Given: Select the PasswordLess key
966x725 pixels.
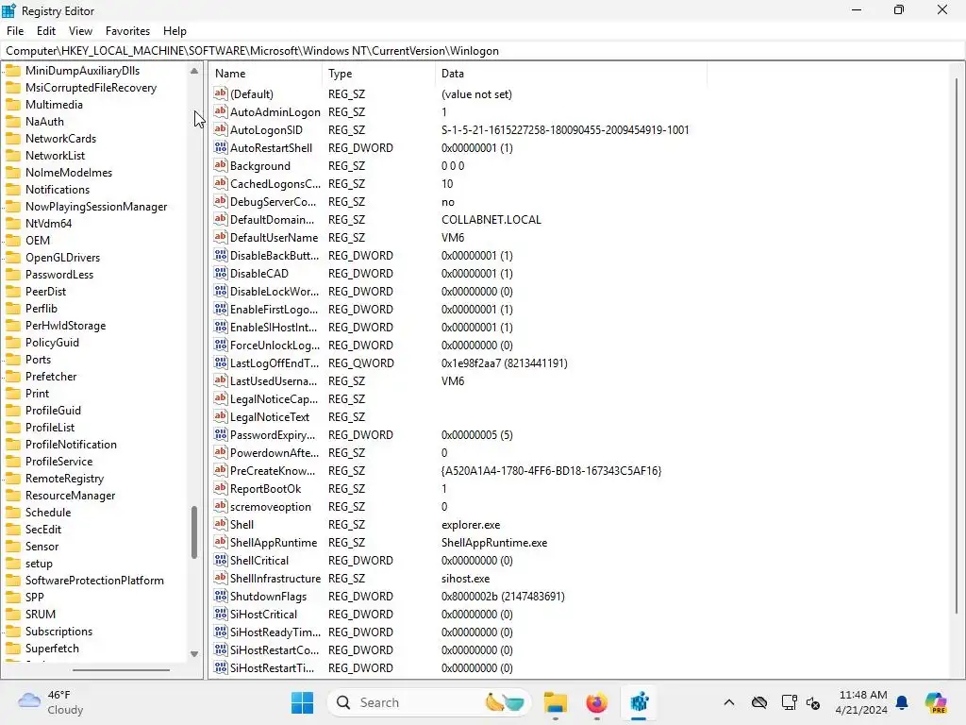Looking at the screenshot, I should click(x=59, y=275).
